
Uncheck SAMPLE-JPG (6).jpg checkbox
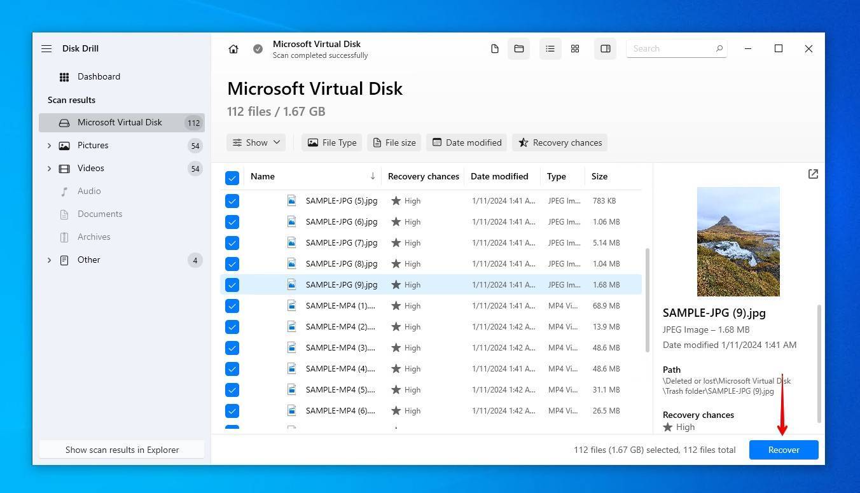(x=232, y=222)
